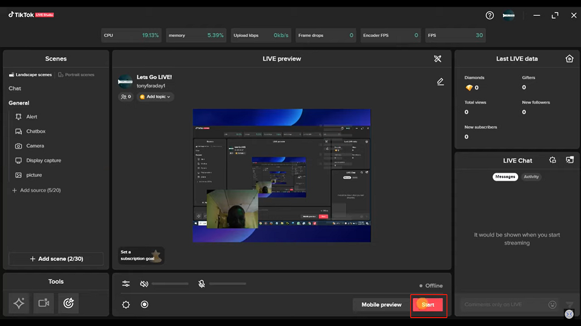Open the home icon in Last LIVE data
This screenshot has width=581, height=326.
pyautogui.click(x=570, y=59)
